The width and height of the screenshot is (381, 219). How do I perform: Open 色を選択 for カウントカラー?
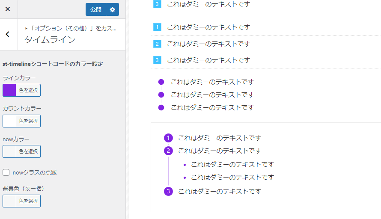tap(28, 121)
